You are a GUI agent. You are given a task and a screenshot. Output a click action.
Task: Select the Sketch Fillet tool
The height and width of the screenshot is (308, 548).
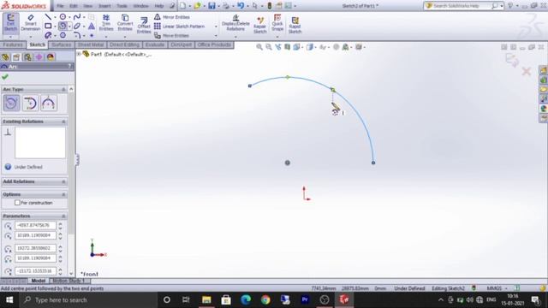click(77, 35)
